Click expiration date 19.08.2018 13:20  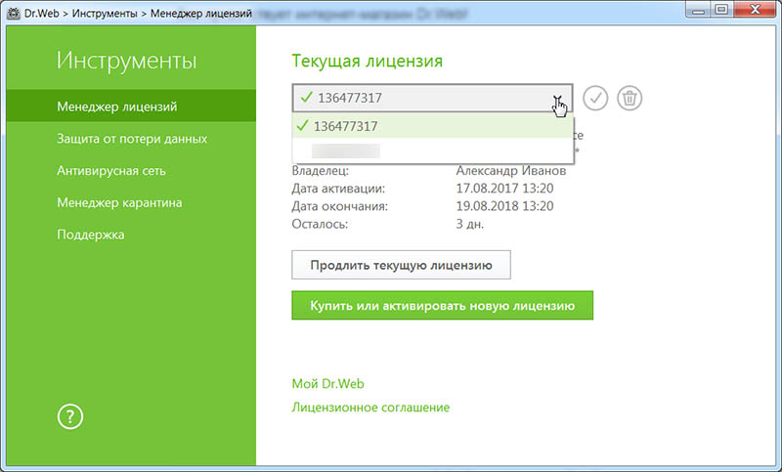point(504,206)
